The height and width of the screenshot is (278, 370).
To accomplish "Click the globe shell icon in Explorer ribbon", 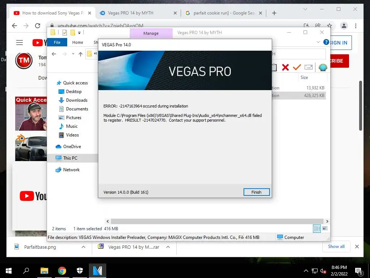I will pyautogui.click(x=323, y=68).
